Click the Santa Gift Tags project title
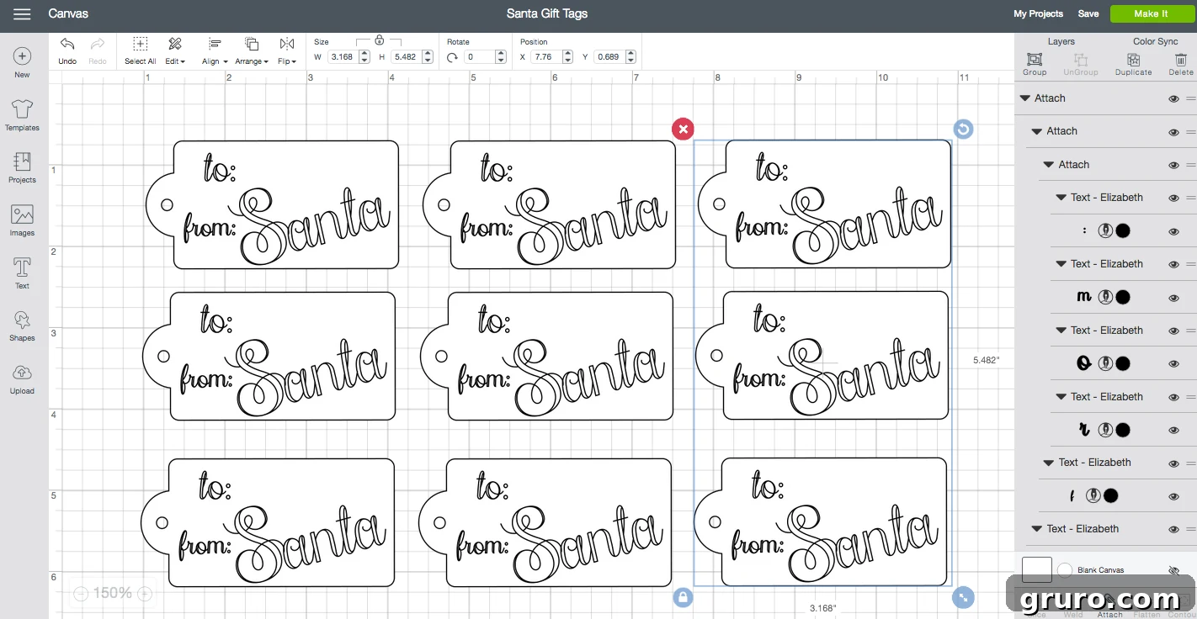 [x=547, y=13]
